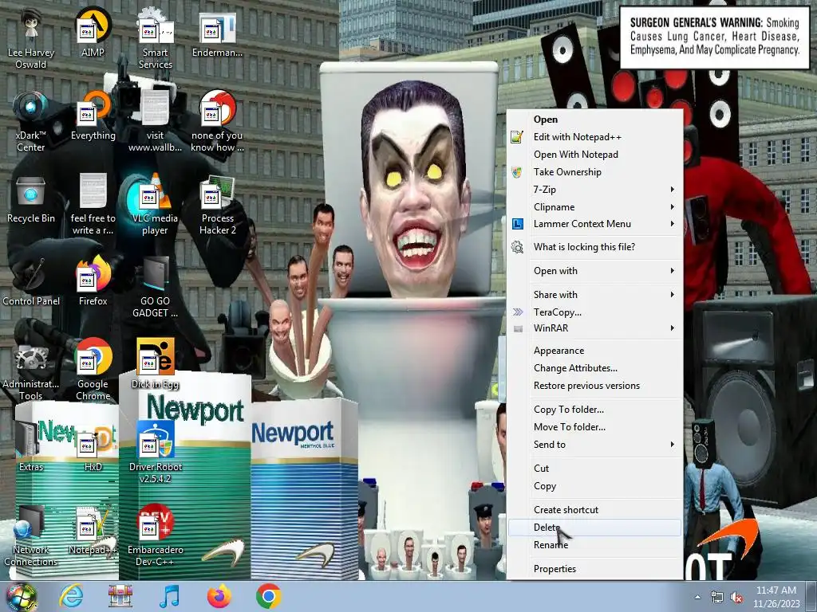Expand the 7-Zip submenu

coord(594,190)
